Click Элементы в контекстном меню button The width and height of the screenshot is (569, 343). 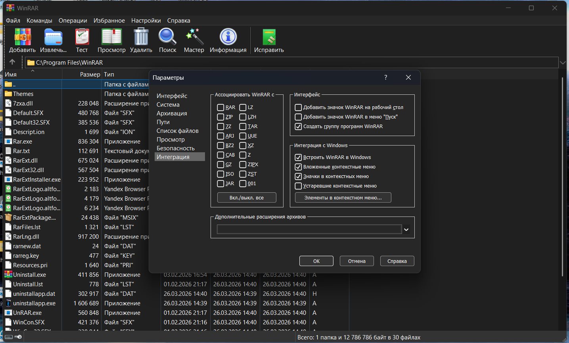pos(343,197)
